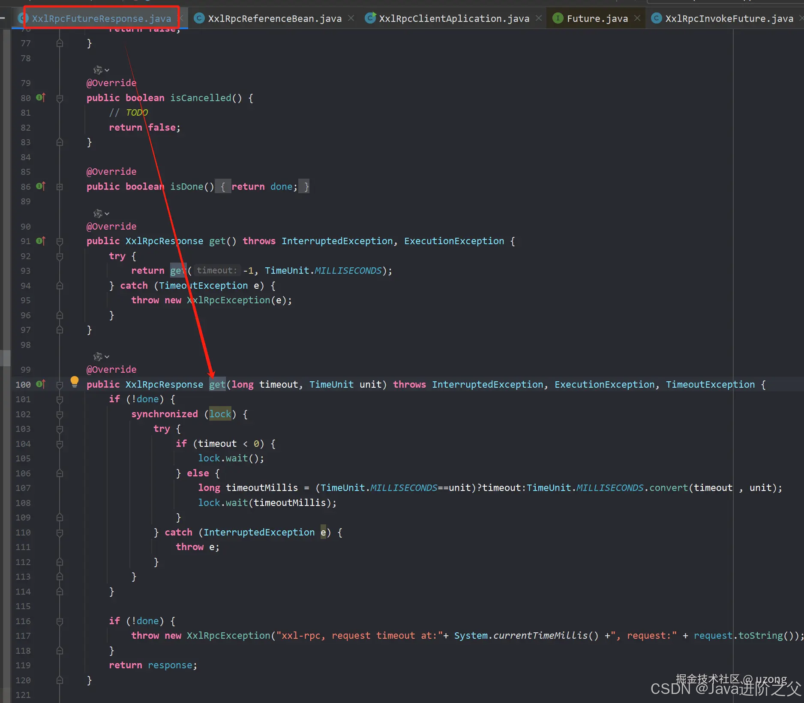
Task: Click the highlighted 'get' call on line 93
Action: [x=178, y=270]
